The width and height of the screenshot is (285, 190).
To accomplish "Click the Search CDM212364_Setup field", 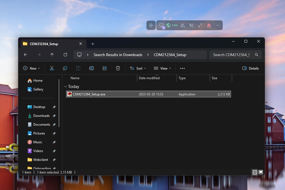I will click(x=231, y=55).
